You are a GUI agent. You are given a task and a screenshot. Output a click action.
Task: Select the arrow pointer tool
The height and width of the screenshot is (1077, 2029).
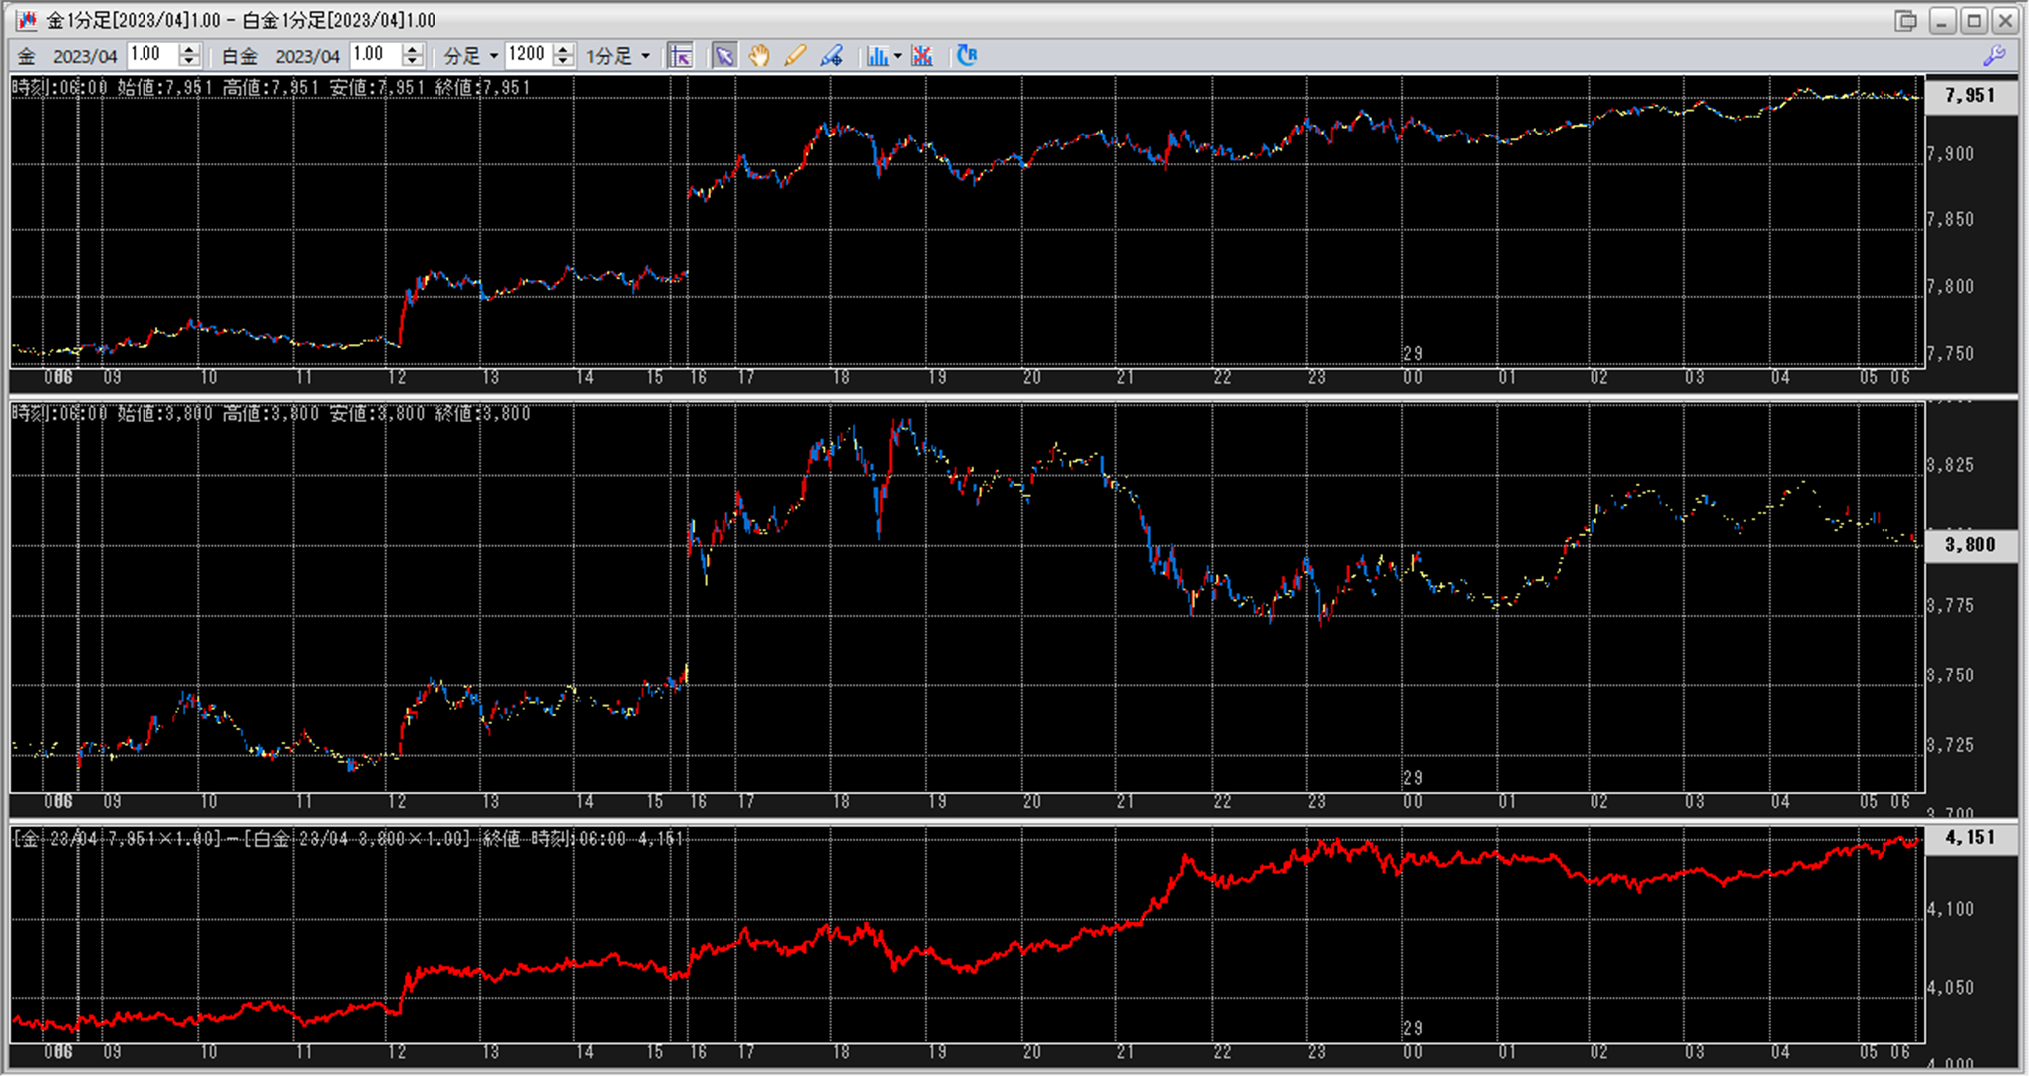click(x=725, y=56)
